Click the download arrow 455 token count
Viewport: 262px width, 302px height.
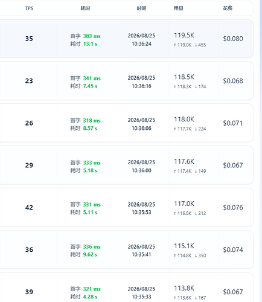tap(200, 45)
